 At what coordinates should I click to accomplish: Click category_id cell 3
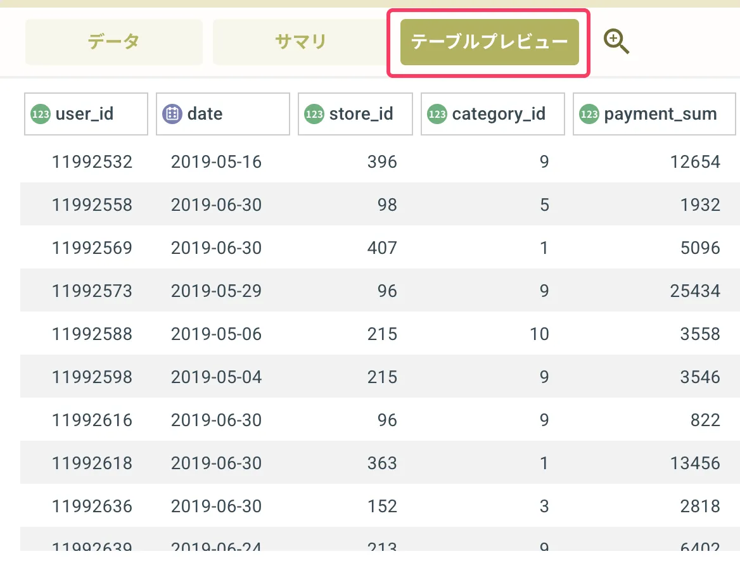click(x=544, y=507)
